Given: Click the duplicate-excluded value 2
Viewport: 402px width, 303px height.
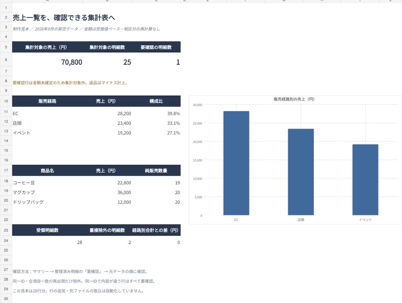Looking at the screenshot, I should coord(129,242).
